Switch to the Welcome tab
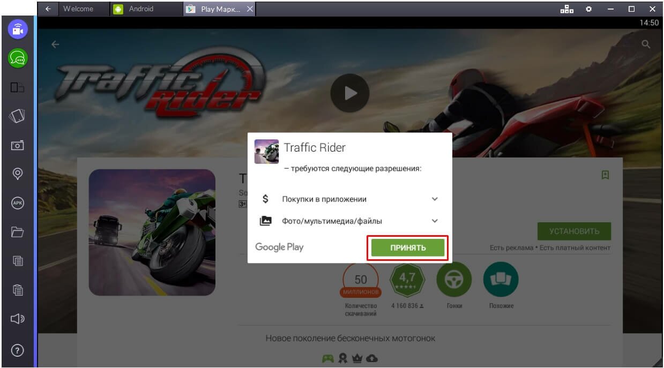 coord(78,9)
